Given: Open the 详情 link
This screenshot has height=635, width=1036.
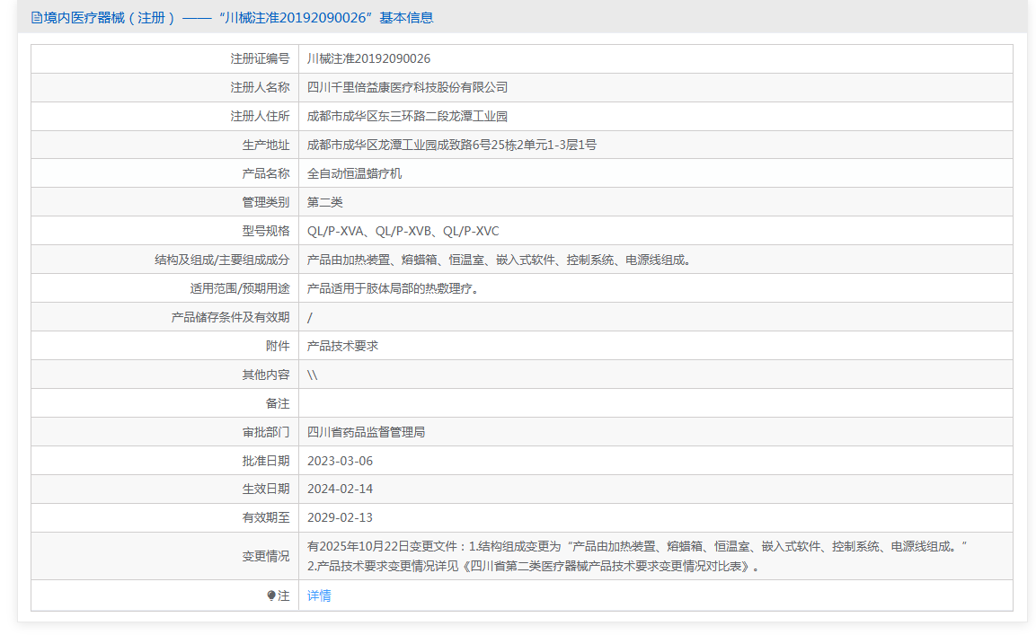Looking at the screenshot, I should coord(319,596).
